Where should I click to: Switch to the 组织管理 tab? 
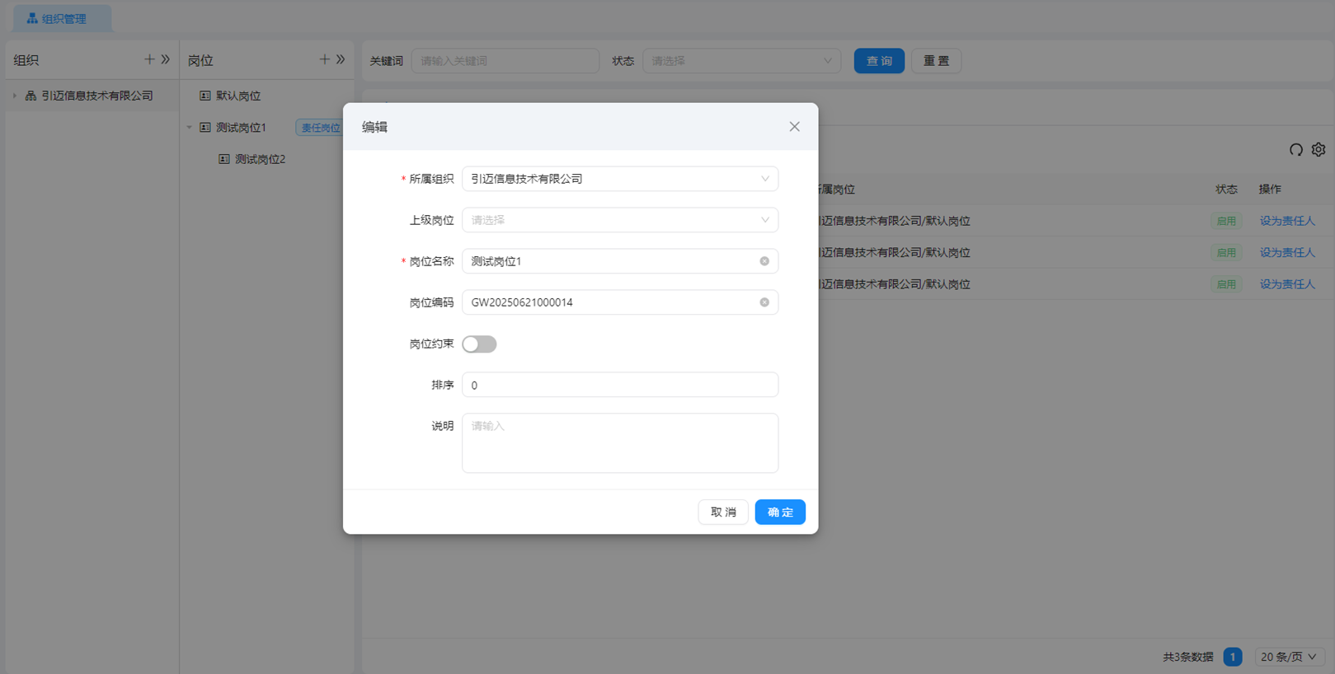(63, 18)
